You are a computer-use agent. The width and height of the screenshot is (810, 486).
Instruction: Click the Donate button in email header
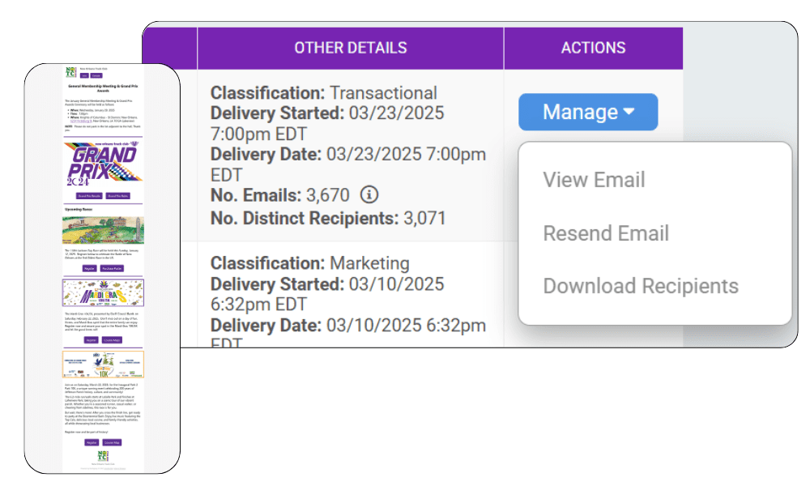96,75
